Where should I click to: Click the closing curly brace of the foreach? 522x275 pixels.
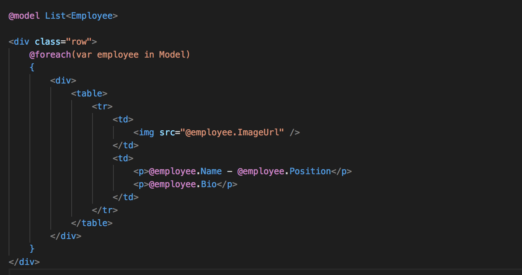(x=32, y=249)
